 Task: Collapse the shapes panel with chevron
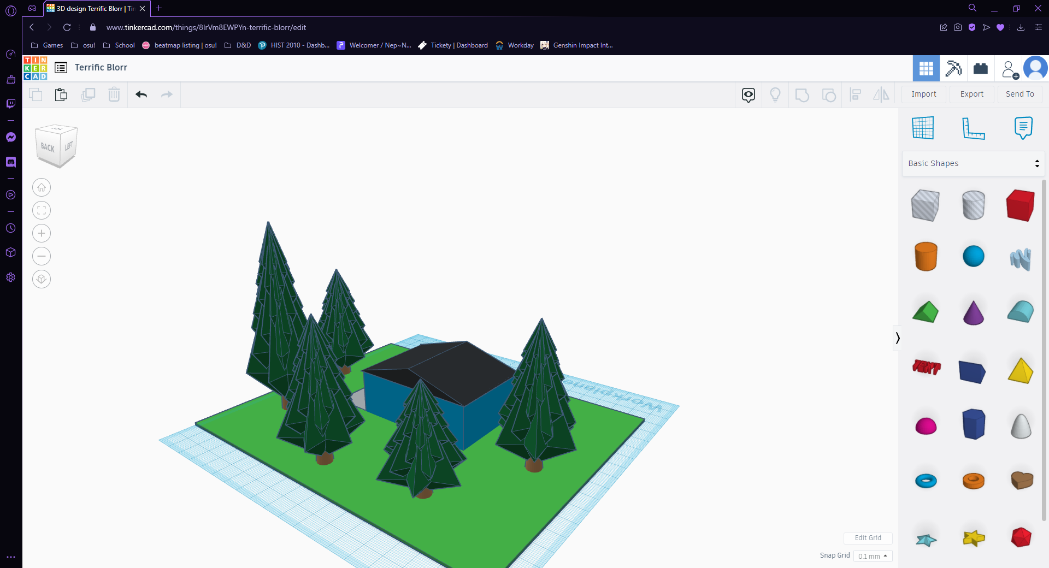(x=897, y=339)
